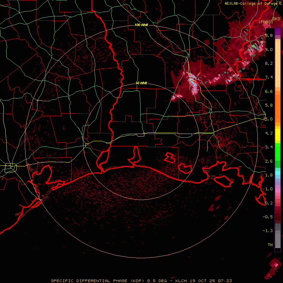
Task: Click the KLCH 19 OCT 25 07:23 timestamp
Action: coord(203,281)
